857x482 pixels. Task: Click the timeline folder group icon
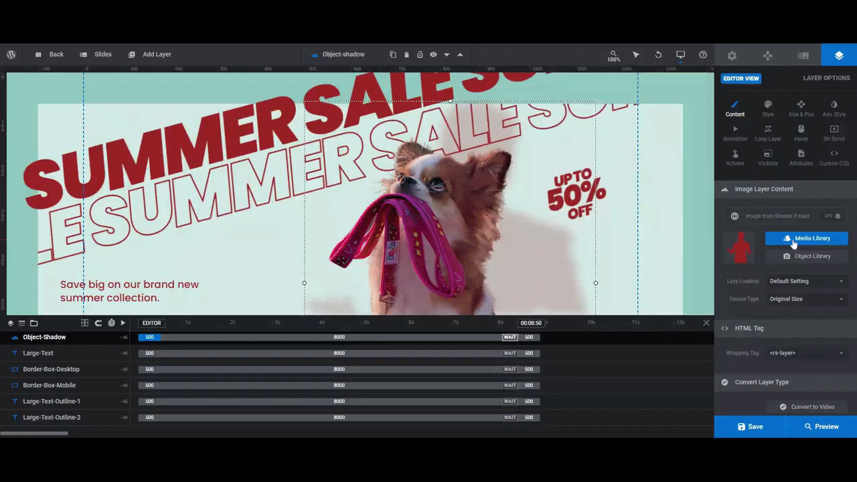(33, 323)
